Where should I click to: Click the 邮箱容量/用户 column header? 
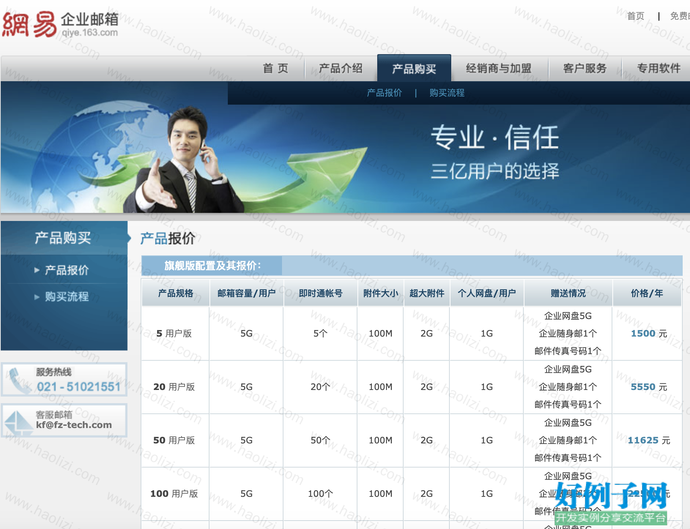pos(246,293)
